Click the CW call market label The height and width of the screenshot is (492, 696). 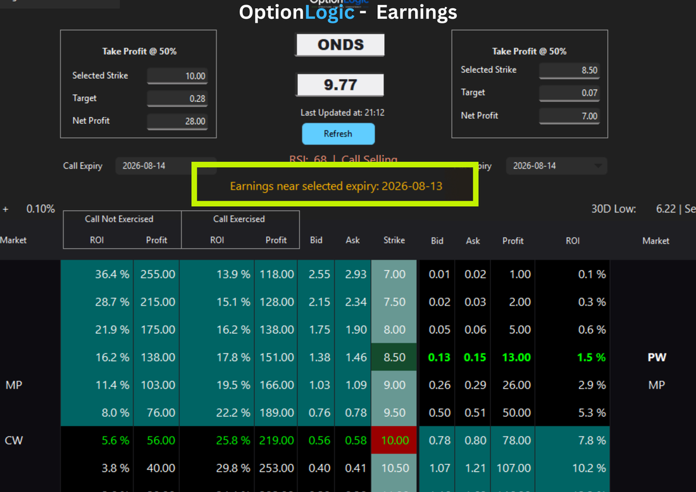pyautogui.click(x=13, y=440)
